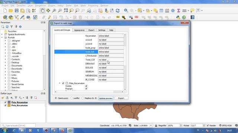Click the Zoom In magnifier tool
The height and width of the screenshot is (133, 238).
point(54,11)
